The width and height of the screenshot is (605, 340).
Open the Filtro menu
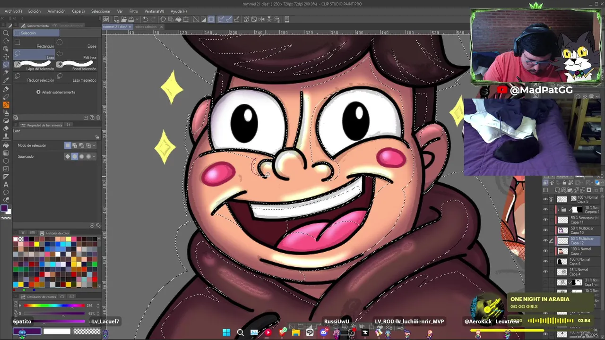pyautogui.click(x=134, y=11)
